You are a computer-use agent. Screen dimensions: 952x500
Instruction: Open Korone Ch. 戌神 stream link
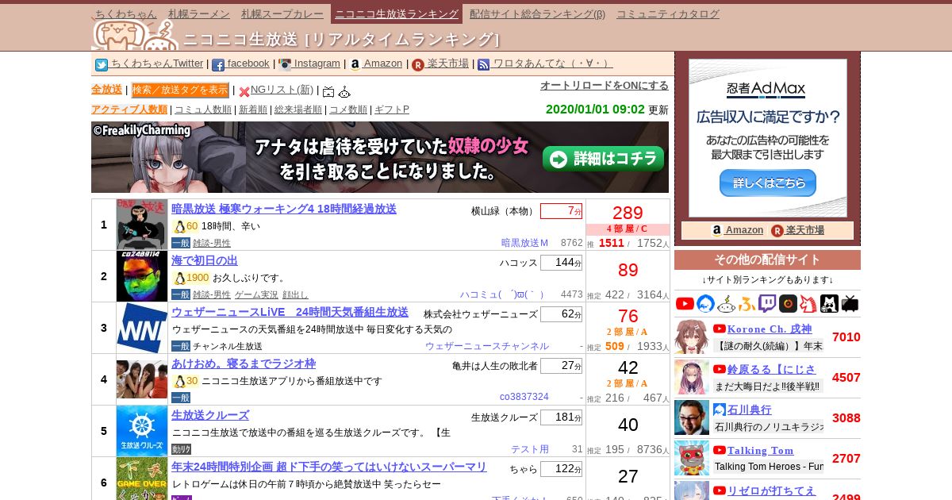(769, 329)
